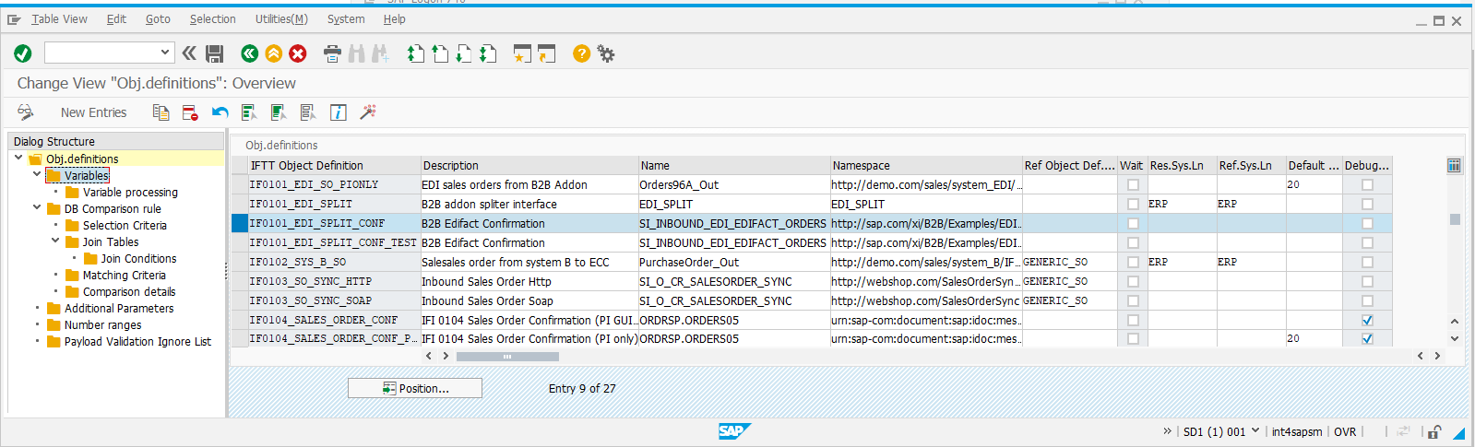Collapse the Obj.definitions tree node
Viewport: 1475px width, 447px height.
coord(18,159)
